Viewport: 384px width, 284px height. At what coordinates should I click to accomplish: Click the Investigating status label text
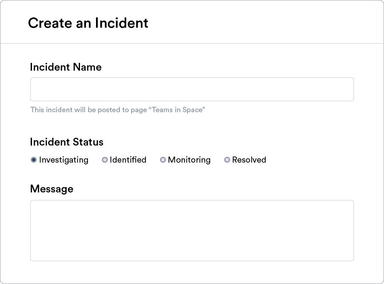tap(64, 160)
